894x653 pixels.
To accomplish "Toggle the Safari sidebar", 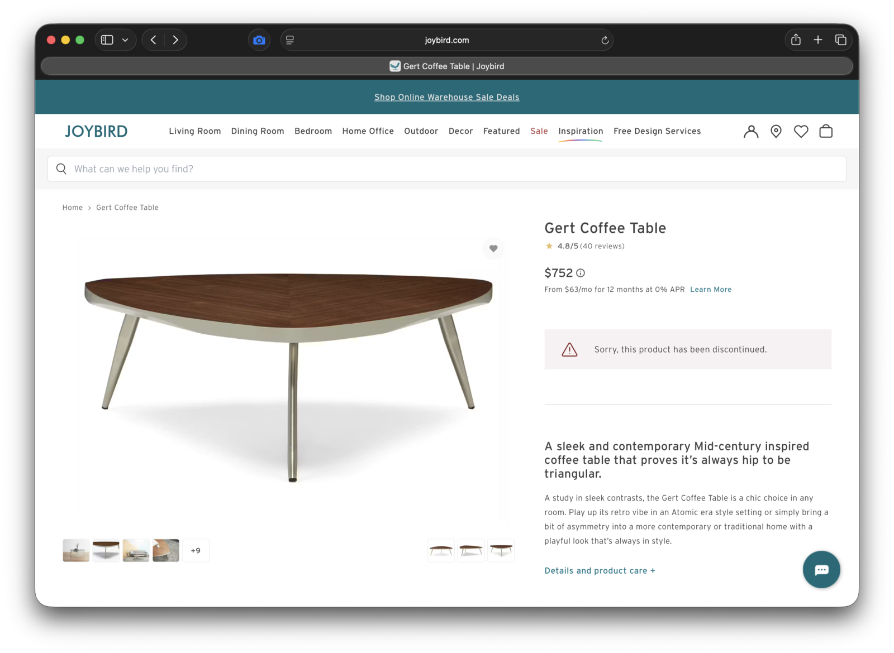I will click(107, 40).
